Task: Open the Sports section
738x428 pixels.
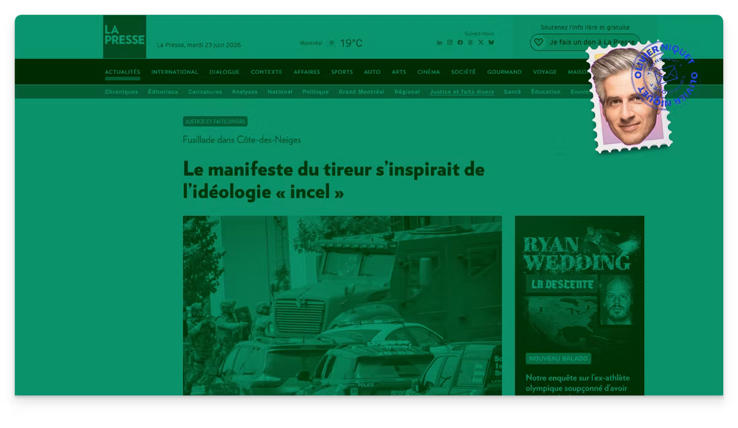Action: click(342, 72)
